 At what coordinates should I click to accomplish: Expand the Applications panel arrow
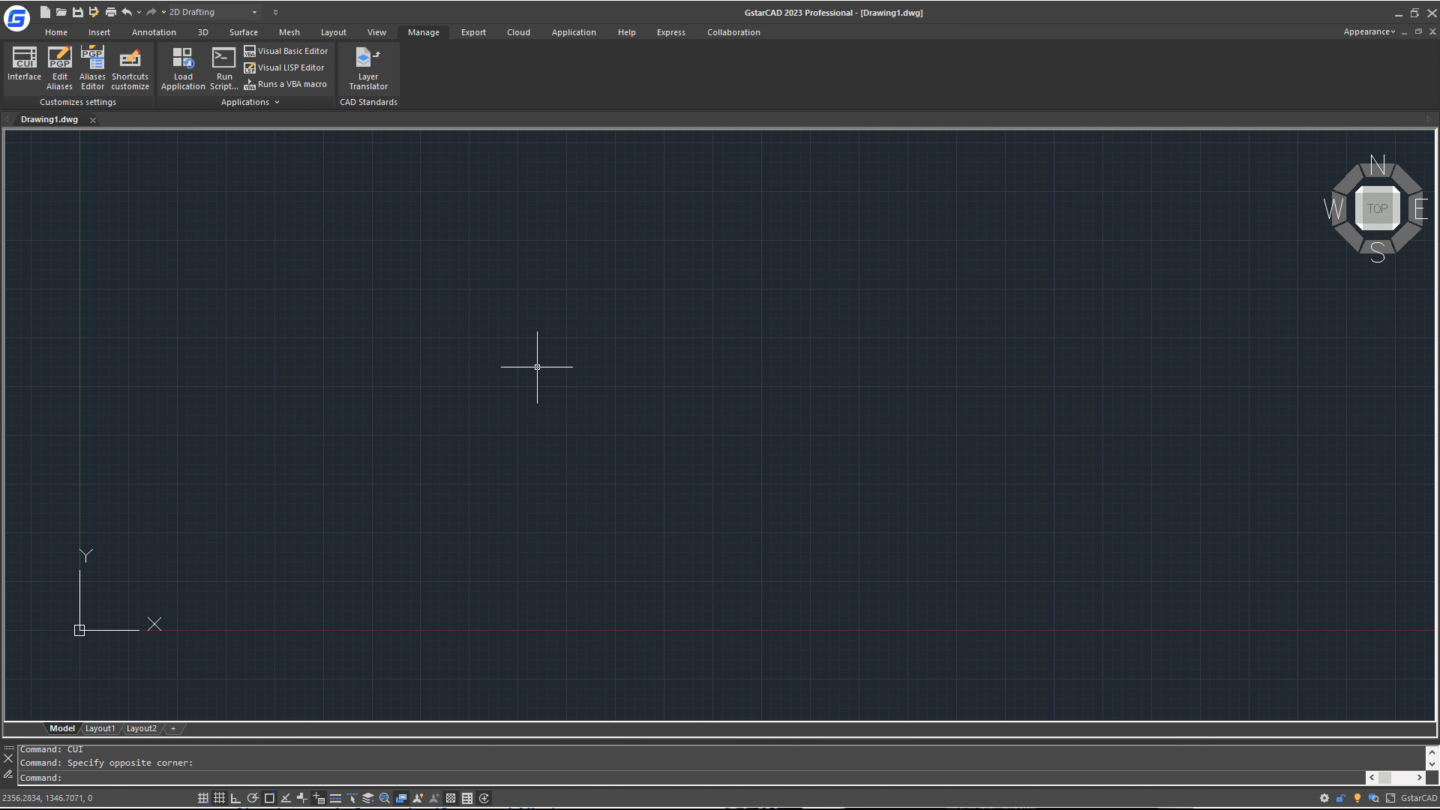pyautogui.click(x=277, y=103)
